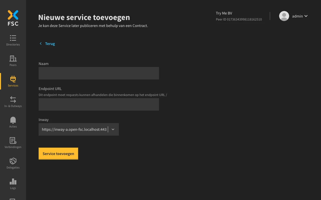
Task: Click the Try Me BV peer name
Action: point(224,13)
